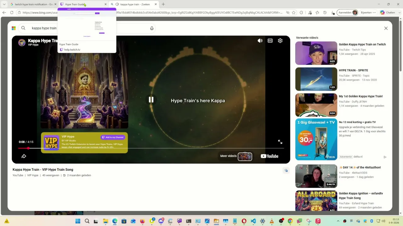The image size is (403, 226).
Task: Close the kappa hype train Zoeken tab
Action: pos(156,4)
